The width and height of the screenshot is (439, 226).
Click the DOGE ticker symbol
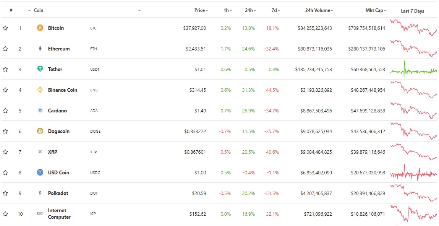point(95,131)
